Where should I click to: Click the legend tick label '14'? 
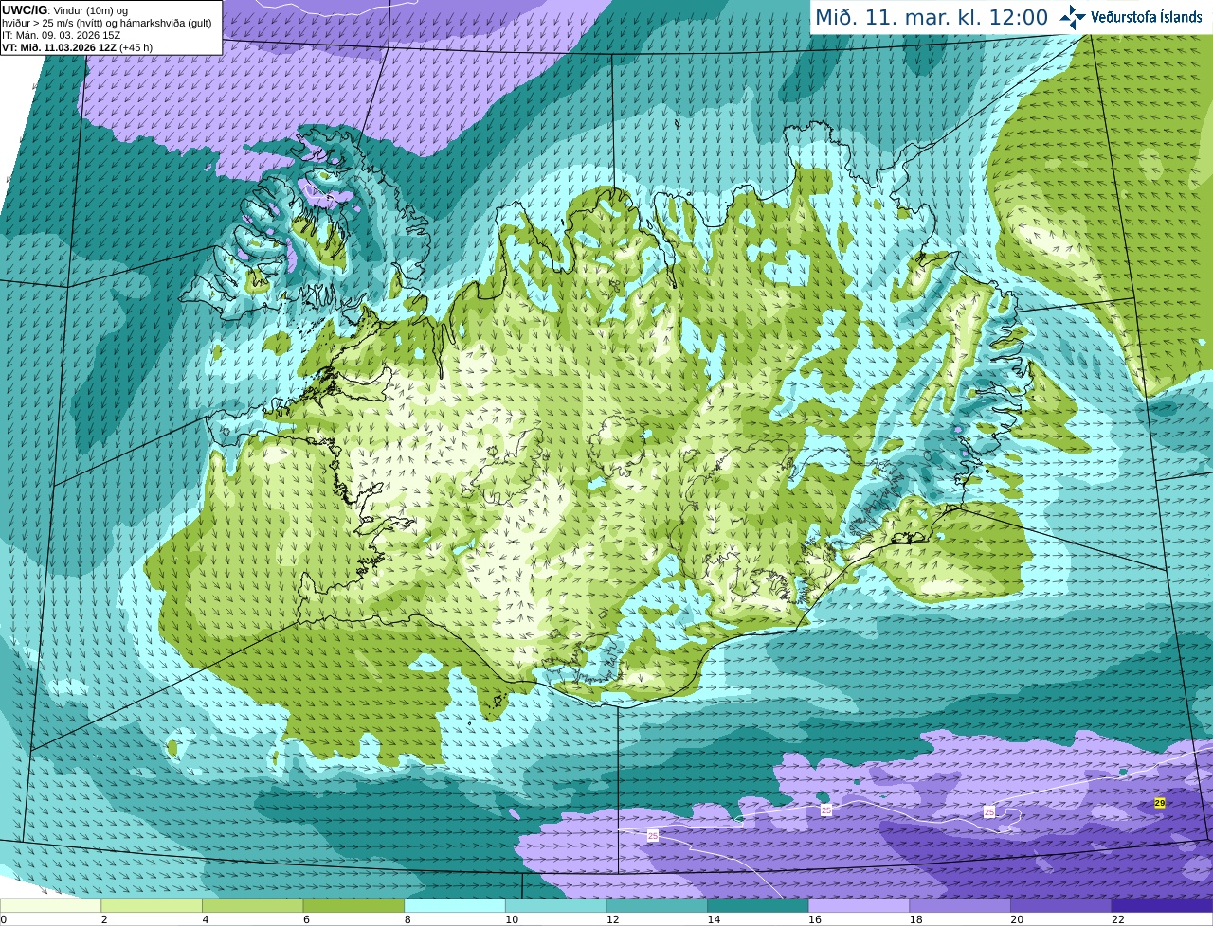point(715,919)
